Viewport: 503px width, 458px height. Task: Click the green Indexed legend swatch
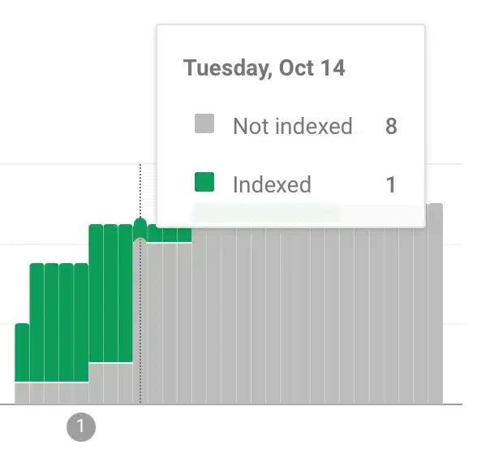tap(204, 184)
